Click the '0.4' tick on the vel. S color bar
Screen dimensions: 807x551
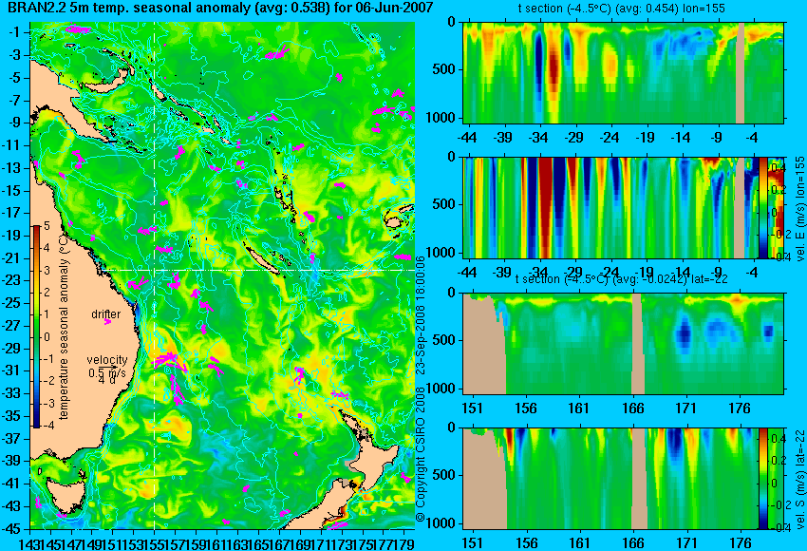tap(779, 438)
